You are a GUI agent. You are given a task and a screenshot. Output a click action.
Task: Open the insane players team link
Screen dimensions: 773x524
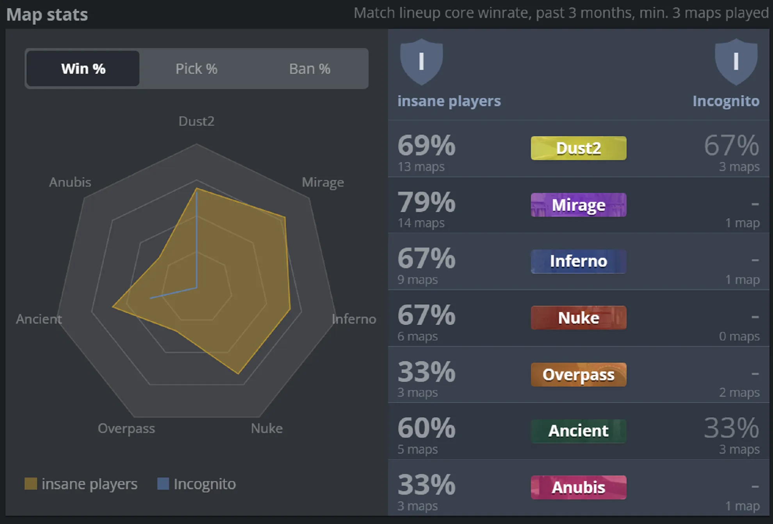449,101
